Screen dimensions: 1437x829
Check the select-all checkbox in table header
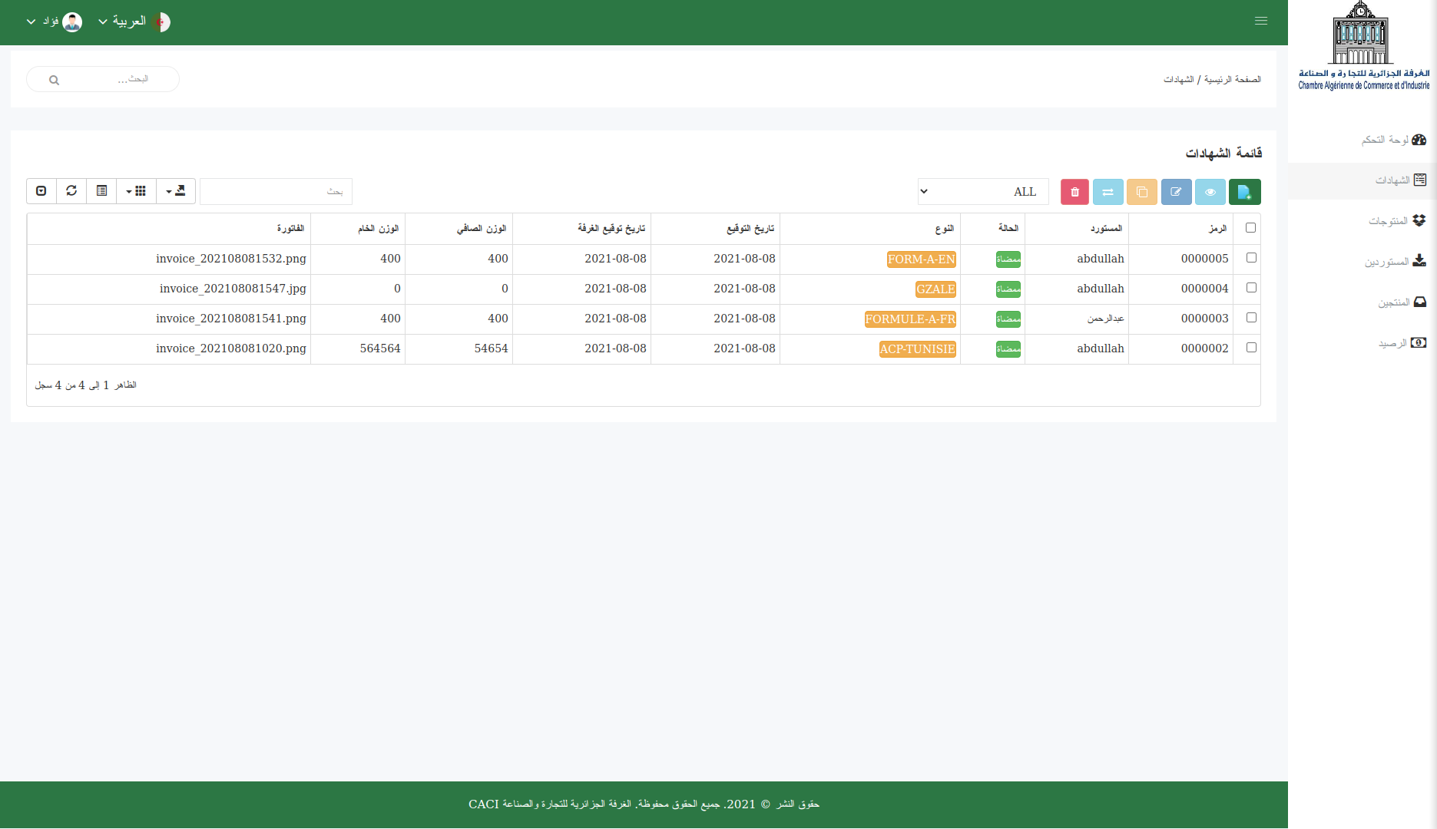tap(1250, 227)
